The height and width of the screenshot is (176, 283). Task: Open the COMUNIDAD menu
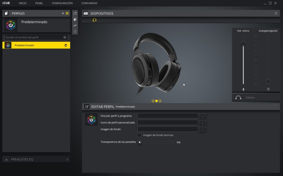pyautogui.click(x=89, y=3)
